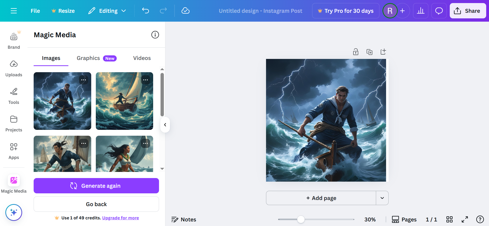Click the 30% zoom value
This screenshot has width=489, height=226.
[x=370, y=219]
